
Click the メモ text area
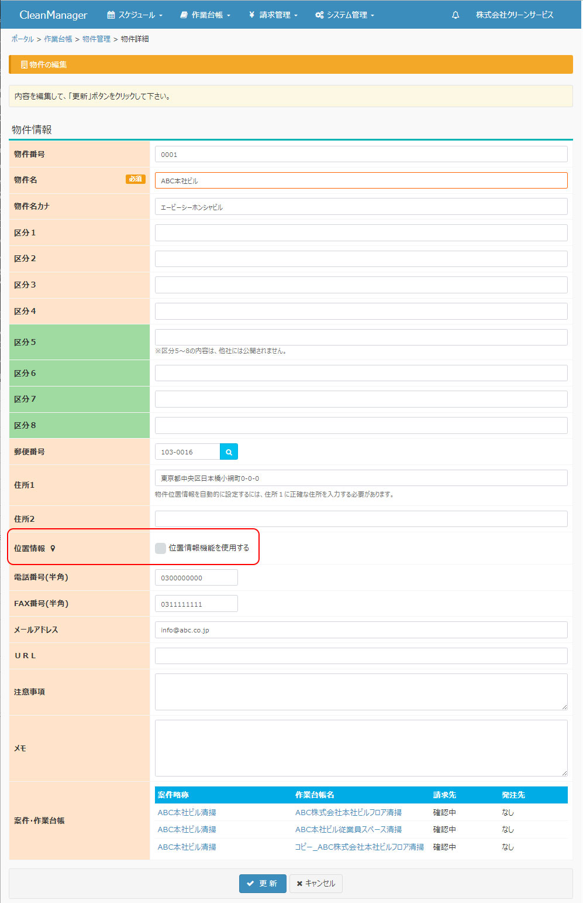361,748
